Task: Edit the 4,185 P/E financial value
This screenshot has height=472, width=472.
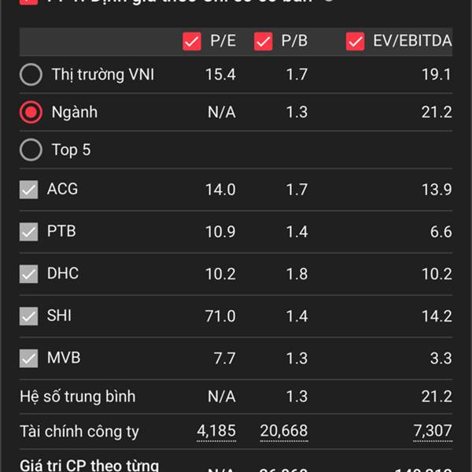Action: coord(216,431)
